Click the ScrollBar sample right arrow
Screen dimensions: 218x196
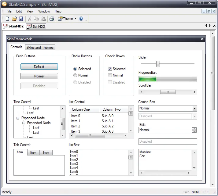click(195, 92)
